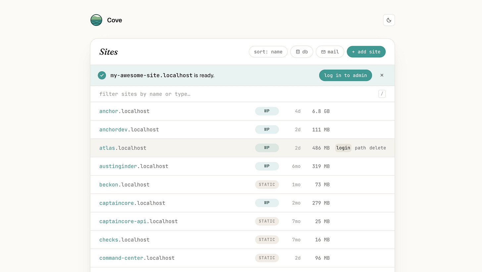The height and width of the screenshot is (272, 482).
Task: Click the 319 MB size value
Action: coord(321,166)
